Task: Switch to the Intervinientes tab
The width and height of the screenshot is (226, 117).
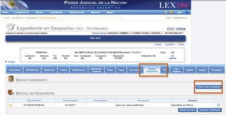Action: tap(32, 70)
